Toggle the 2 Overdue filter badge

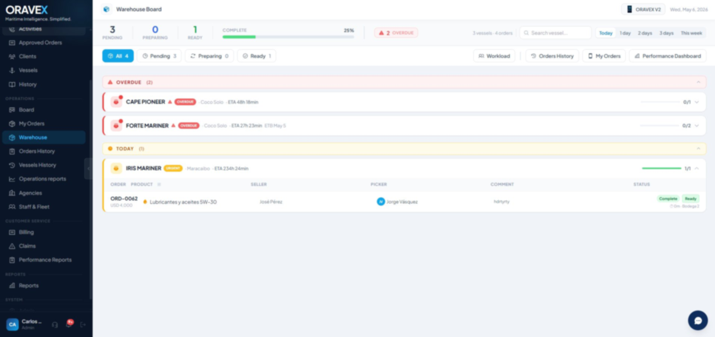(396, 33)
